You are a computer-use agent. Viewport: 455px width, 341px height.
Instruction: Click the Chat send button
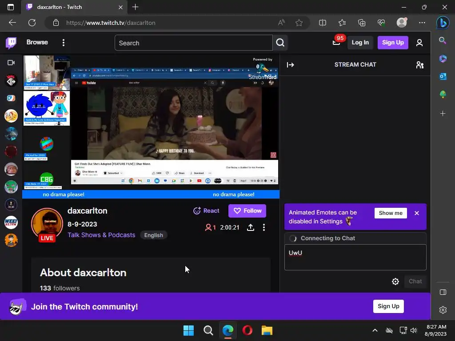pos(415,281)
